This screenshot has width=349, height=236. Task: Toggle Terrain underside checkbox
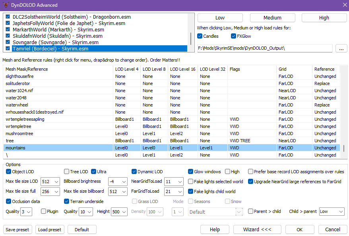pyautogui.click(x=66, y=201)
